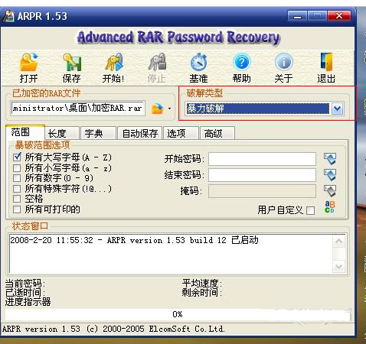This screenshot has height=344, width=366.
Task: Click the status log line 'ARPR version 1.53 build 12 已启动'
Action: (183, 240)
